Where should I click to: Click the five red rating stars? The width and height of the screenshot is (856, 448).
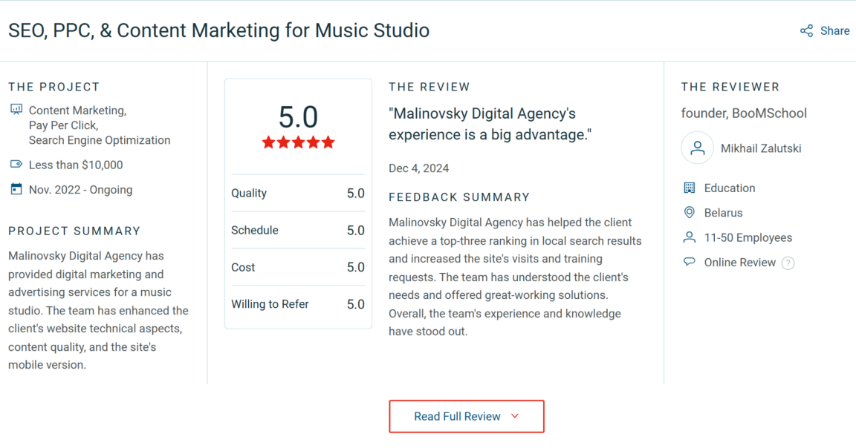click(x=298, y=142)
